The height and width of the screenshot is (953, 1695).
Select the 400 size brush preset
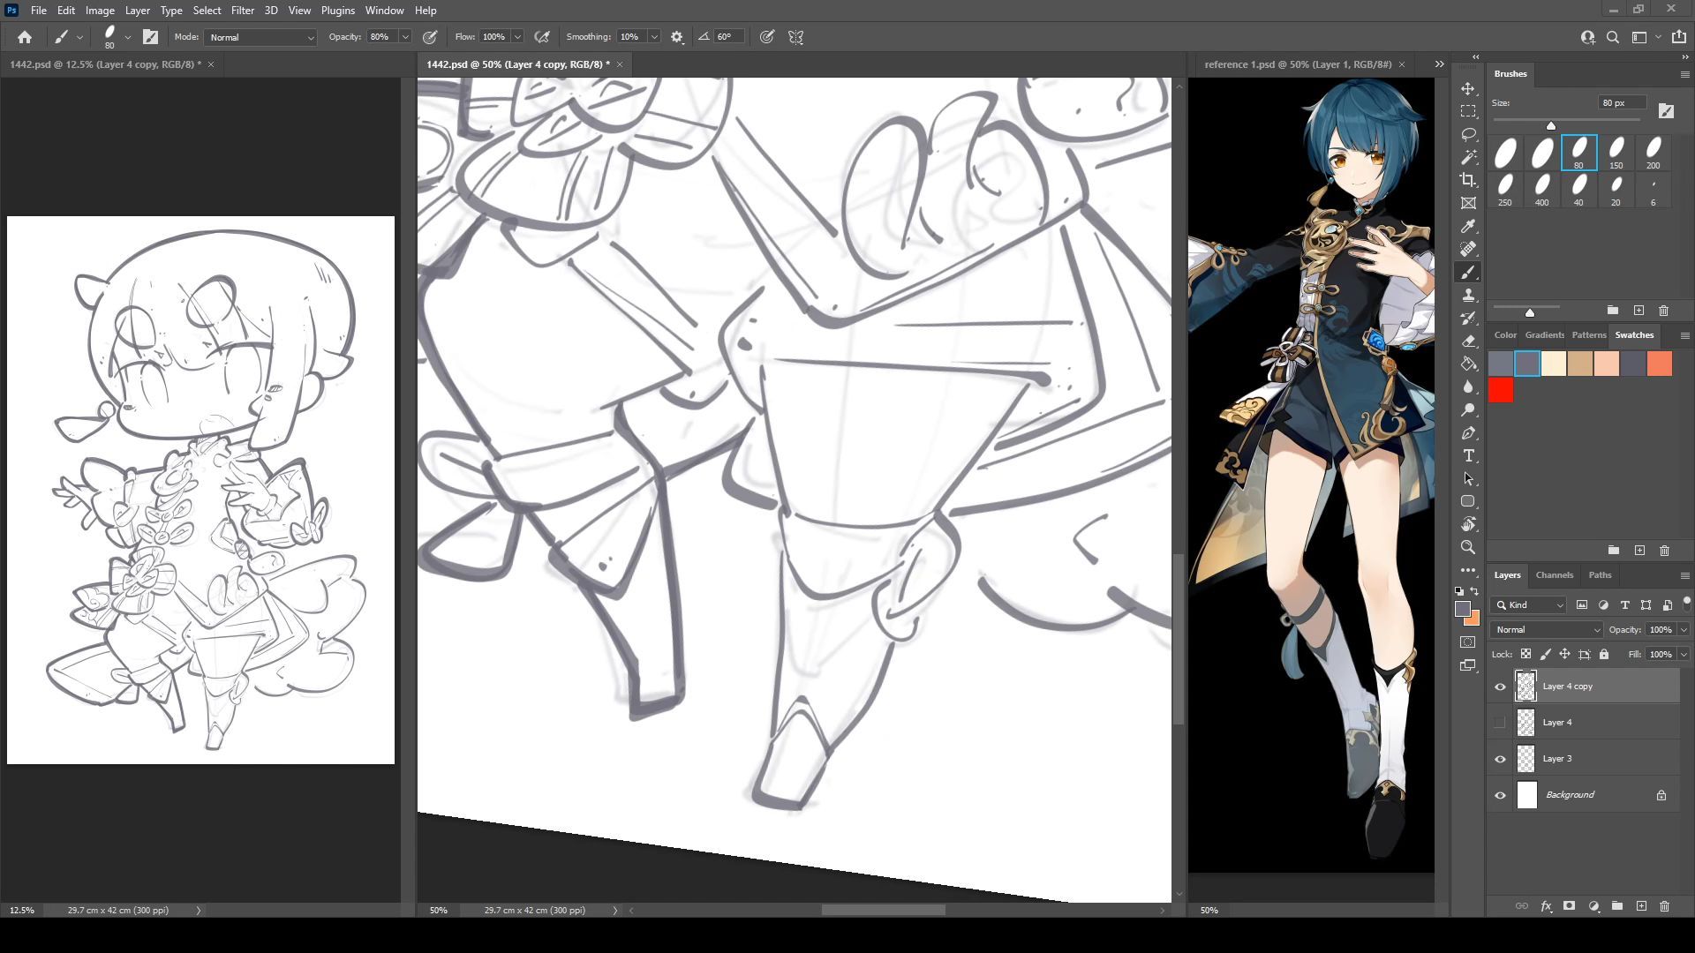pyautogui.click(x=1541, y=190)
